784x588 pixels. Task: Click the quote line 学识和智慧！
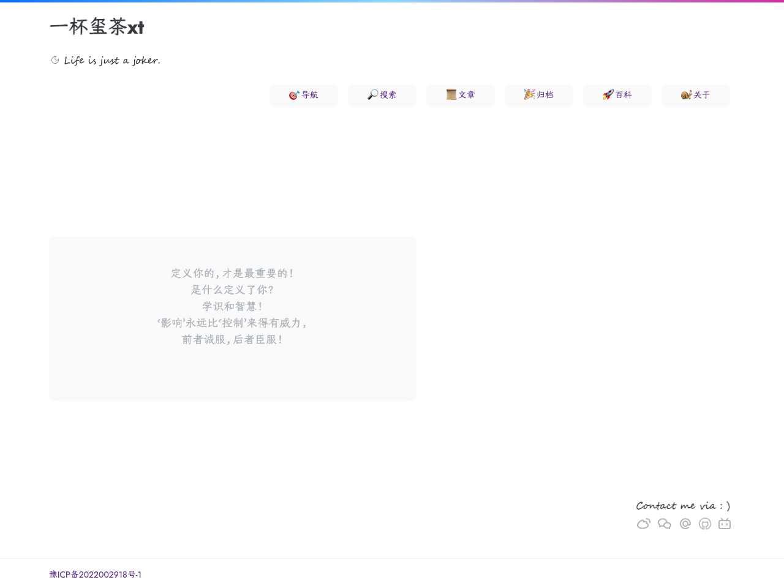point(233,306)
